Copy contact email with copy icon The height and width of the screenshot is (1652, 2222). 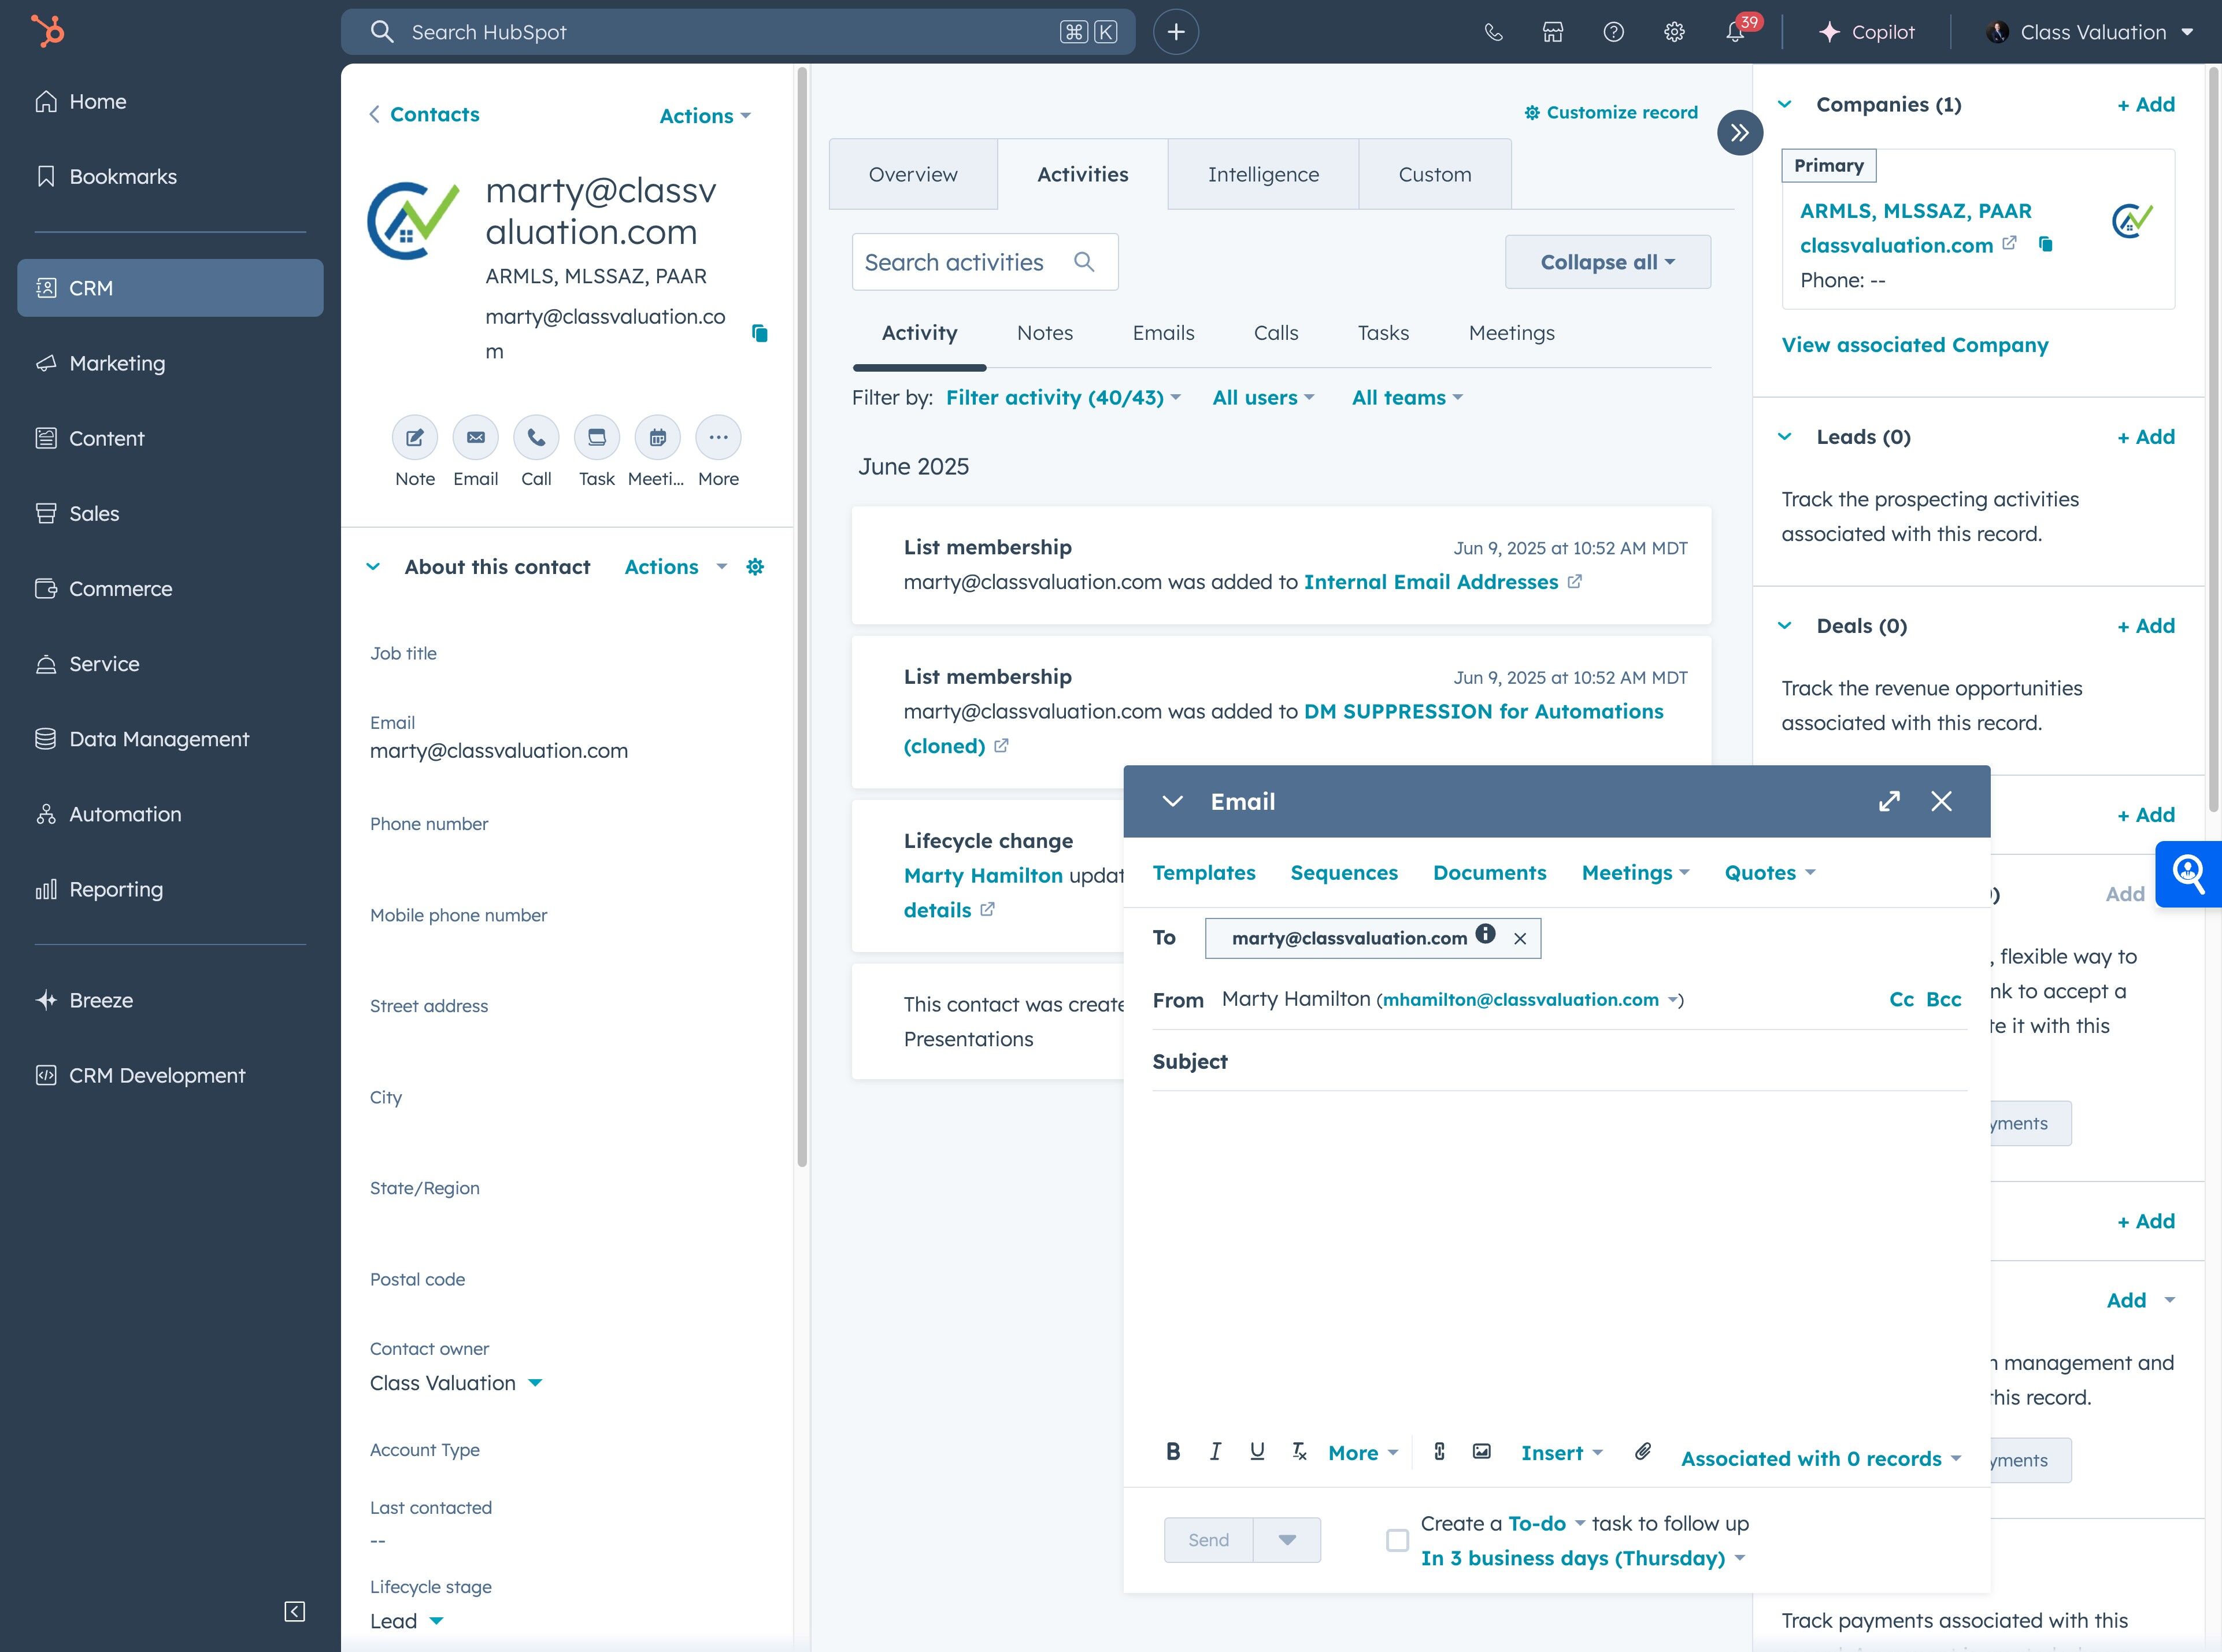coord(760,333)
